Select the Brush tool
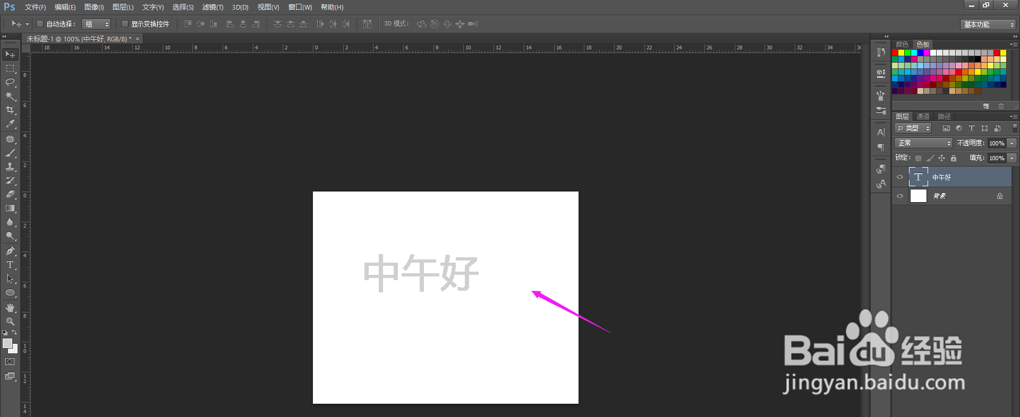The height and width of the screenshot is (417, 1020). tap(10, 153)
